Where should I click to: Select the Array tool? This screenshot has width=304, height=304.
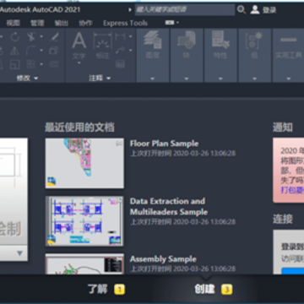click(x=30, y=64)
